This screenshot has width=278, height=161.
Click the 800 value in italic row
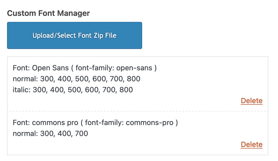126,90
